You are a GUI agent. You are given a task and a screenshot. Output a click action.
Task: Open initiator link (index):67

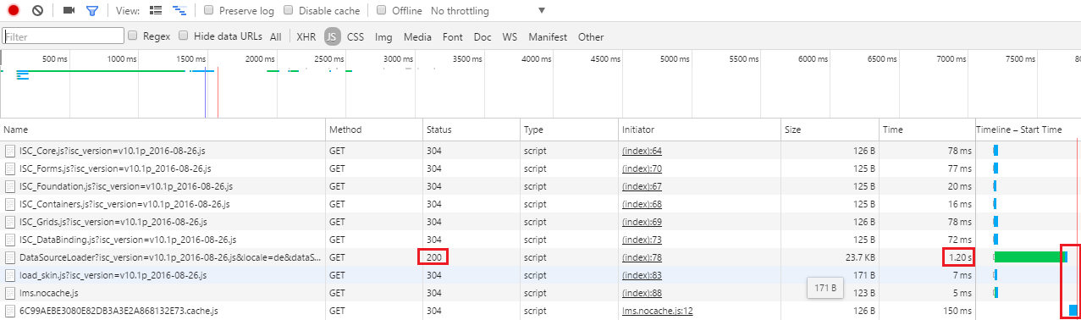click(642, 186)
